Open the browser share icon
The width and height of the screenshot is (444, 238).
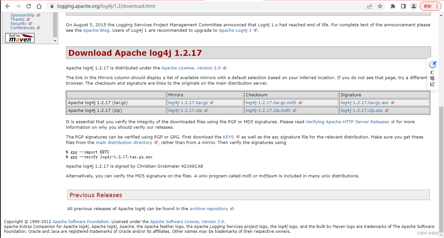tap(370, 6)
